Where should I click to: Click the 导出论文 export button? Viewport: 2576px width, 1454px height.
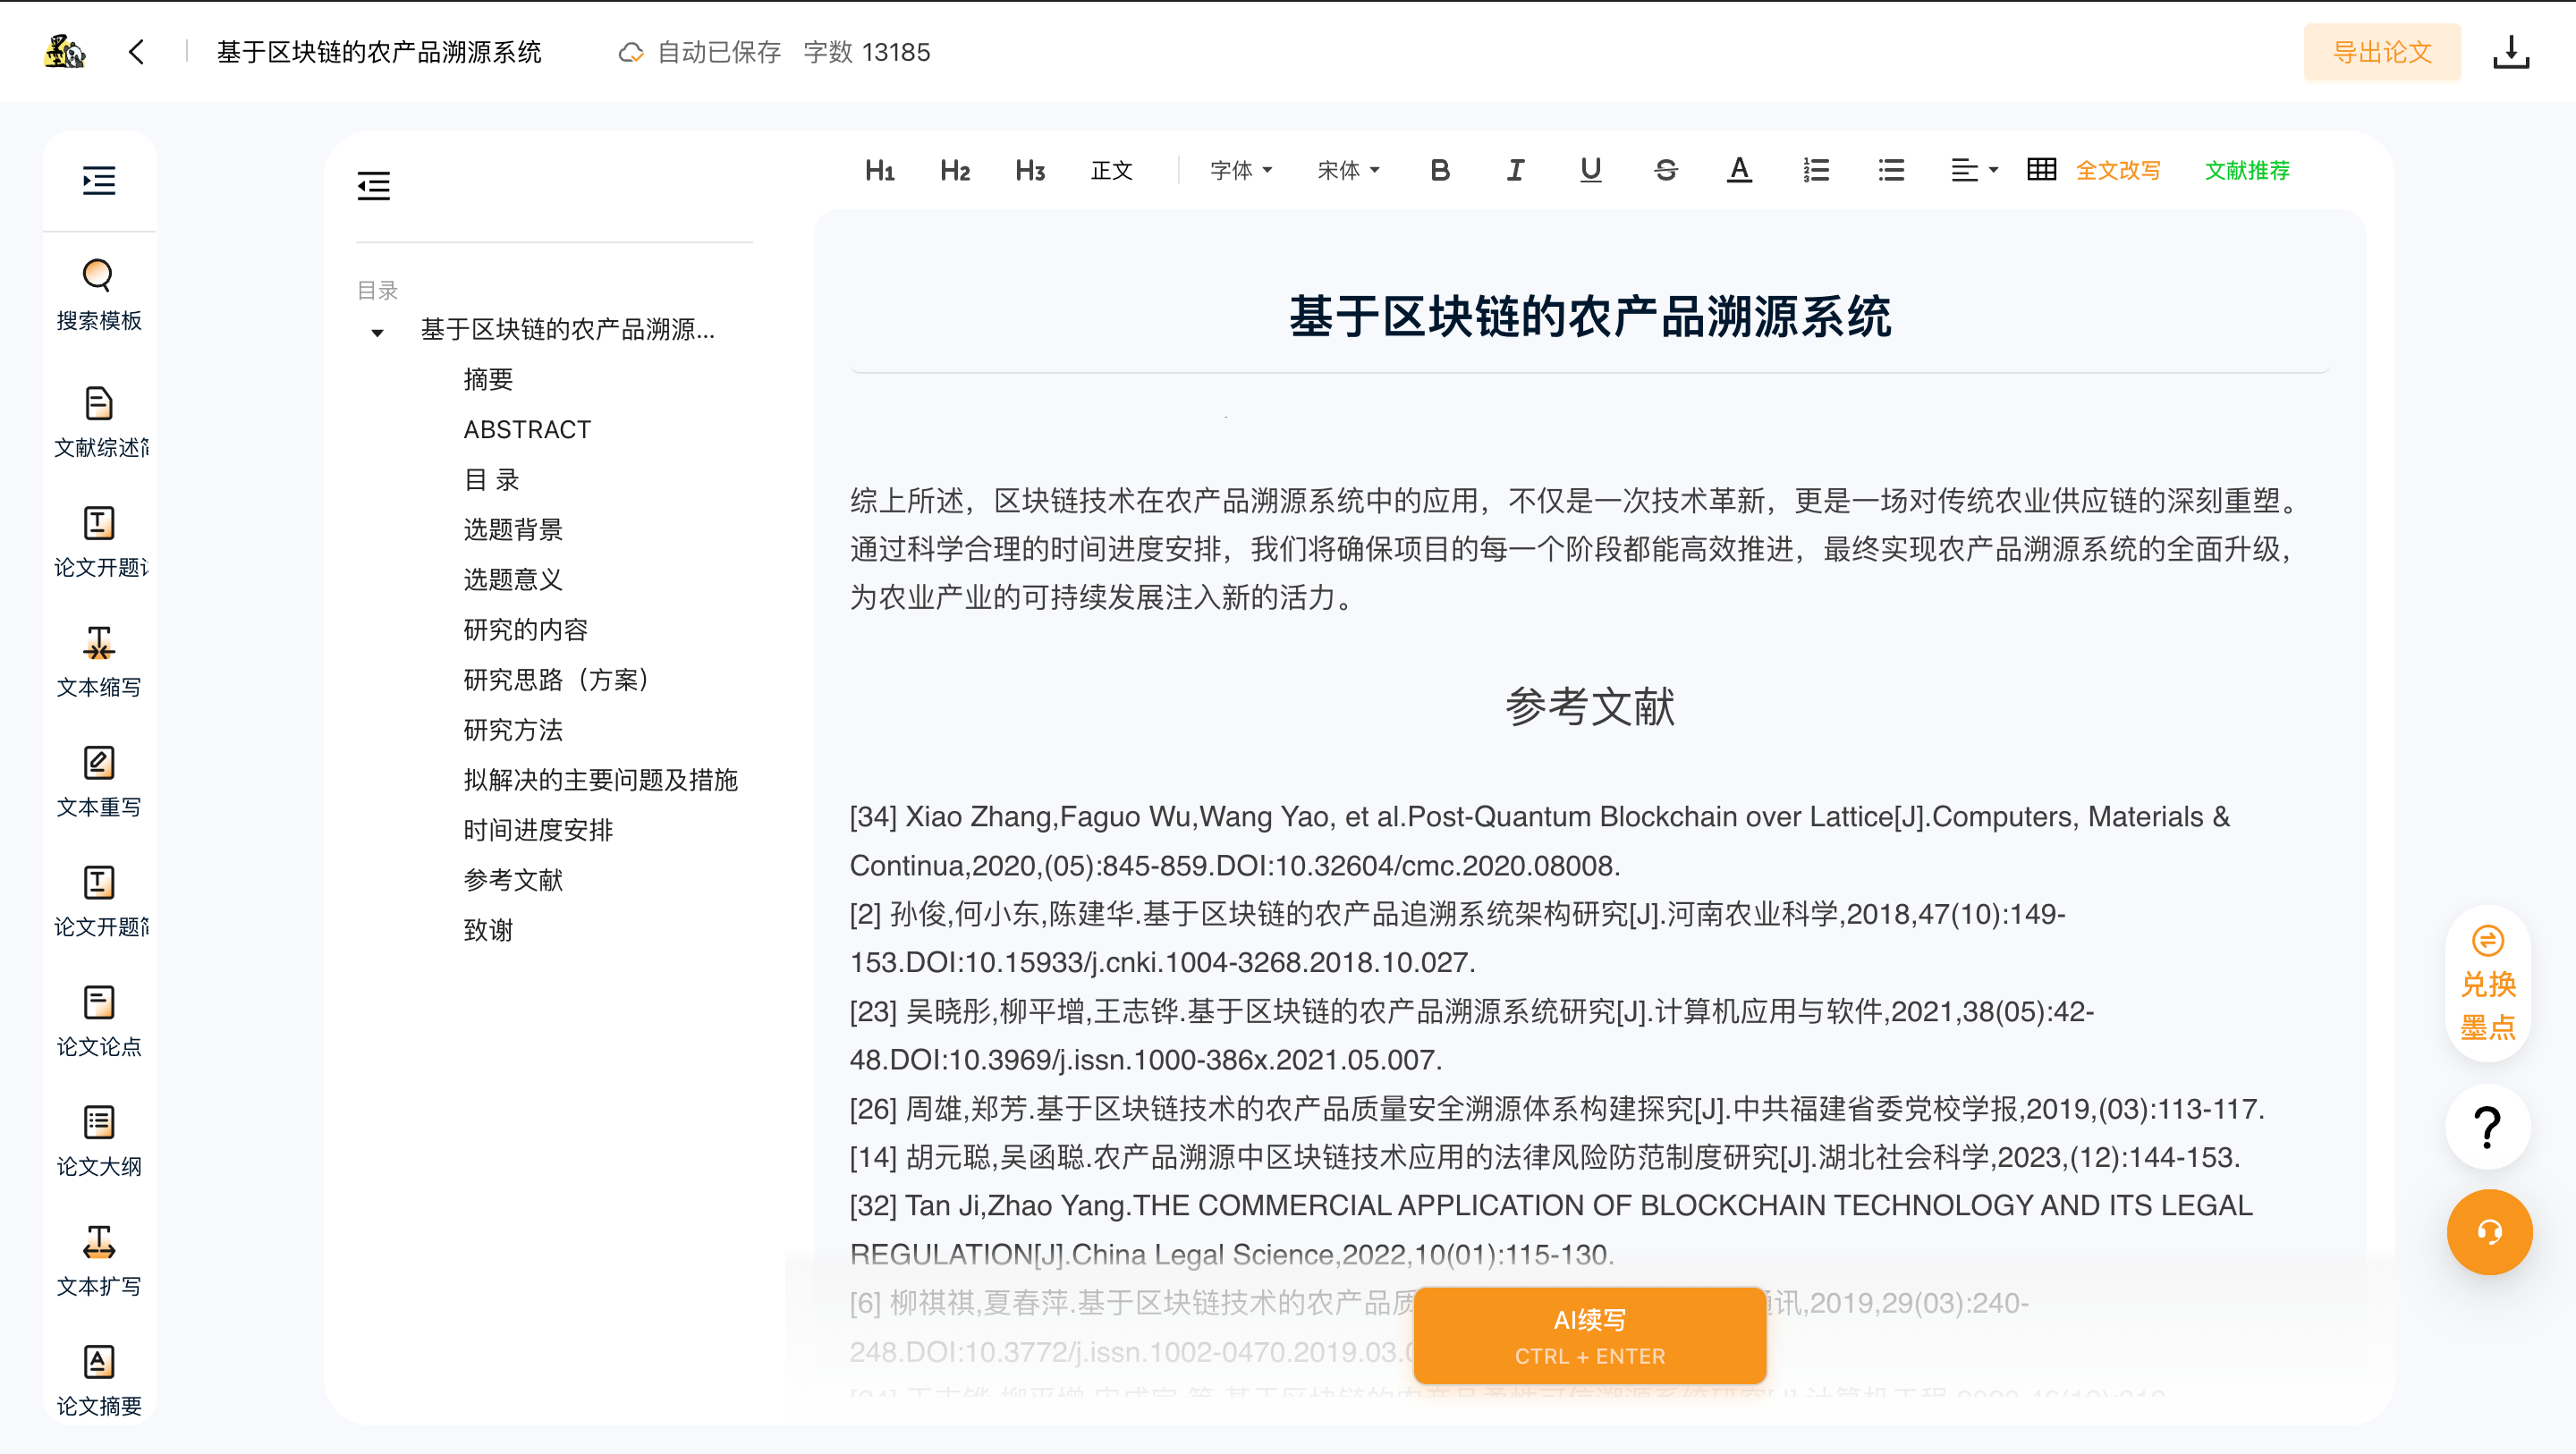(2381, 52)
